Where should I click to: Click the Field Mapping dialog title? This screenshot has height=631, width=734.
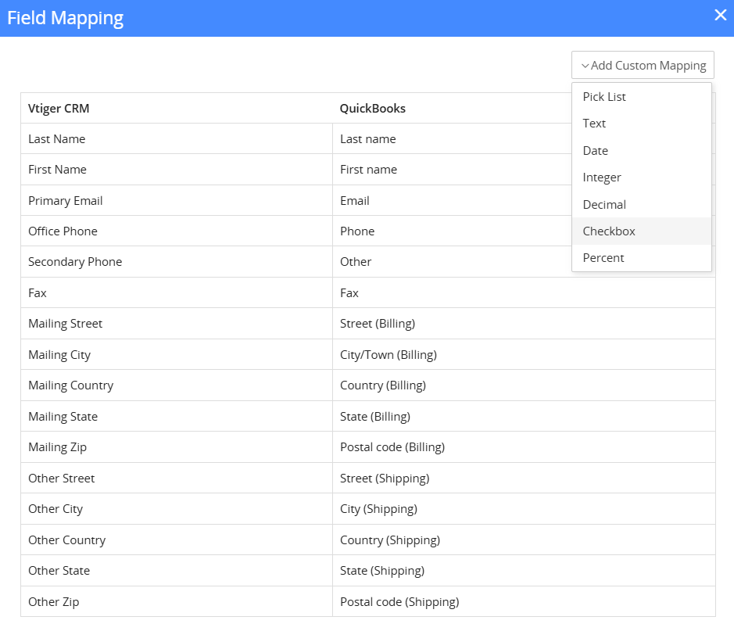pyautogui.click(x=66, y=18)
